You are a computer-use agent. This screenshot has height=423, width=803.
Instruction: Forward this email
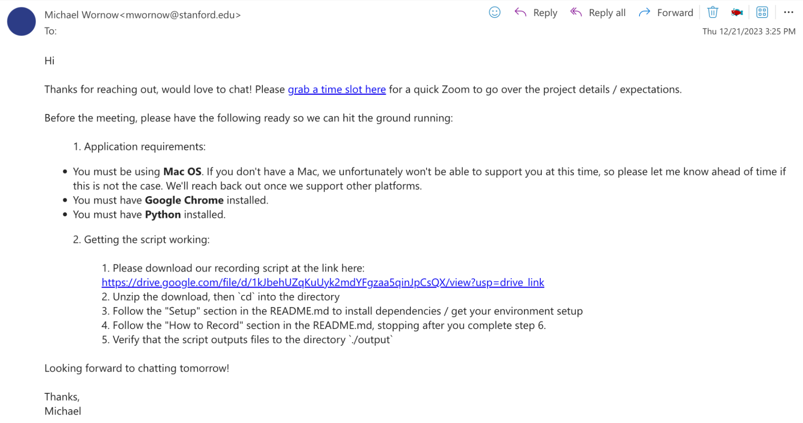[x=666, y=13]
